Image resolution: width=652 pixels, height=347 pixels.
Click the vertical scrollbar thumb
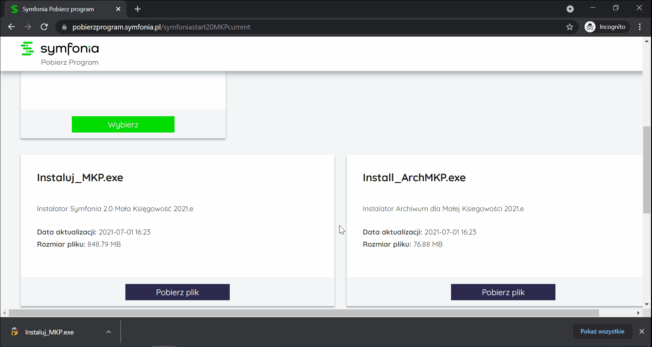tap(647, 170)
